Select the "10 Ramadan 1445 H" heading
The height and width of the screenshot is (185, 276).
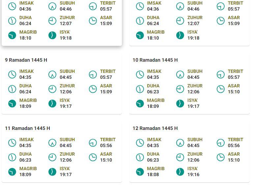[155, 60]
